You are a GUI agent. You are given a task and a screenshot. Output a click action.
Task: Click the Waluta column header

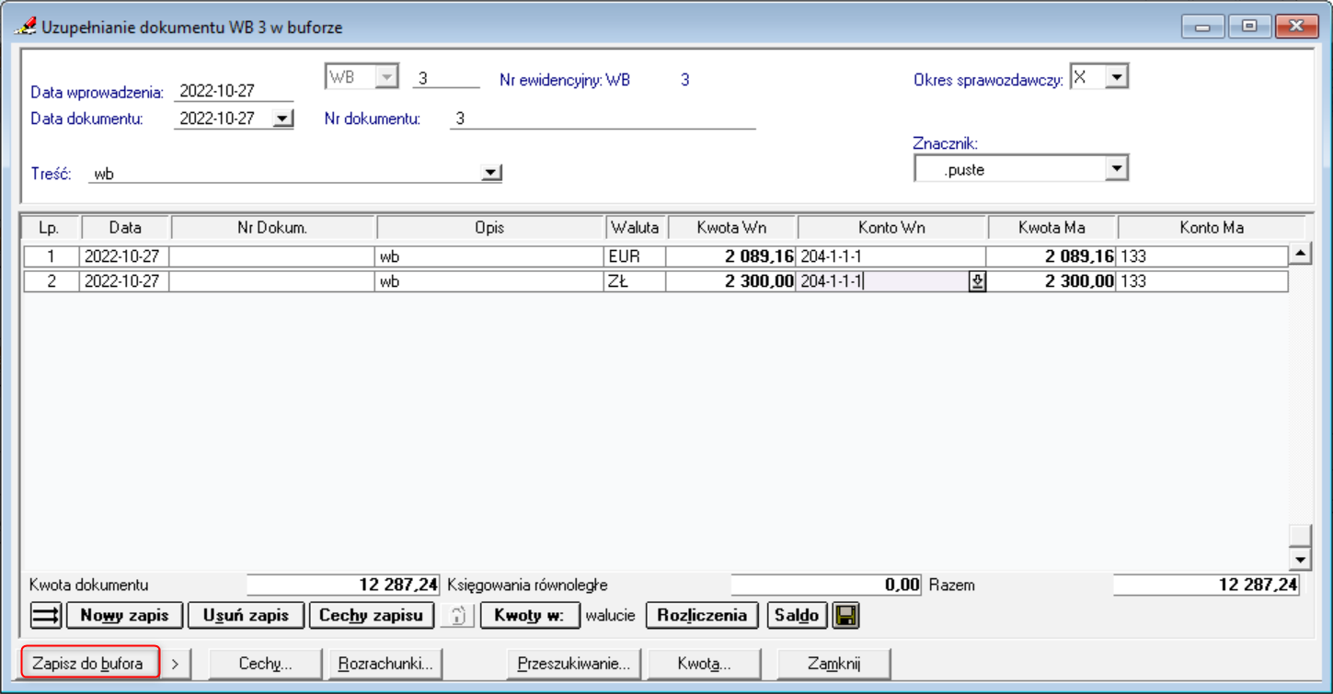pos(636,227)
